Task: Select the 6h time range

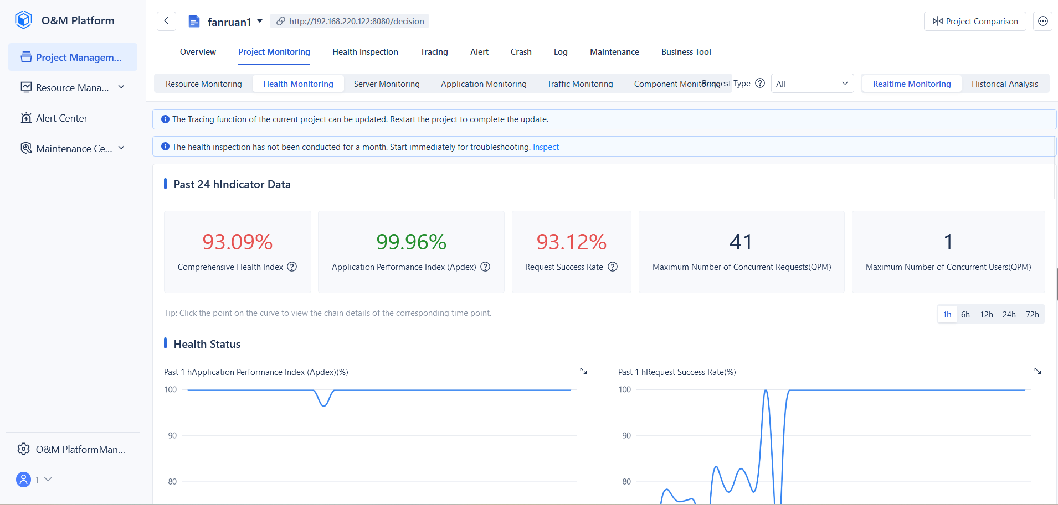Action: (x=965, y=315)
